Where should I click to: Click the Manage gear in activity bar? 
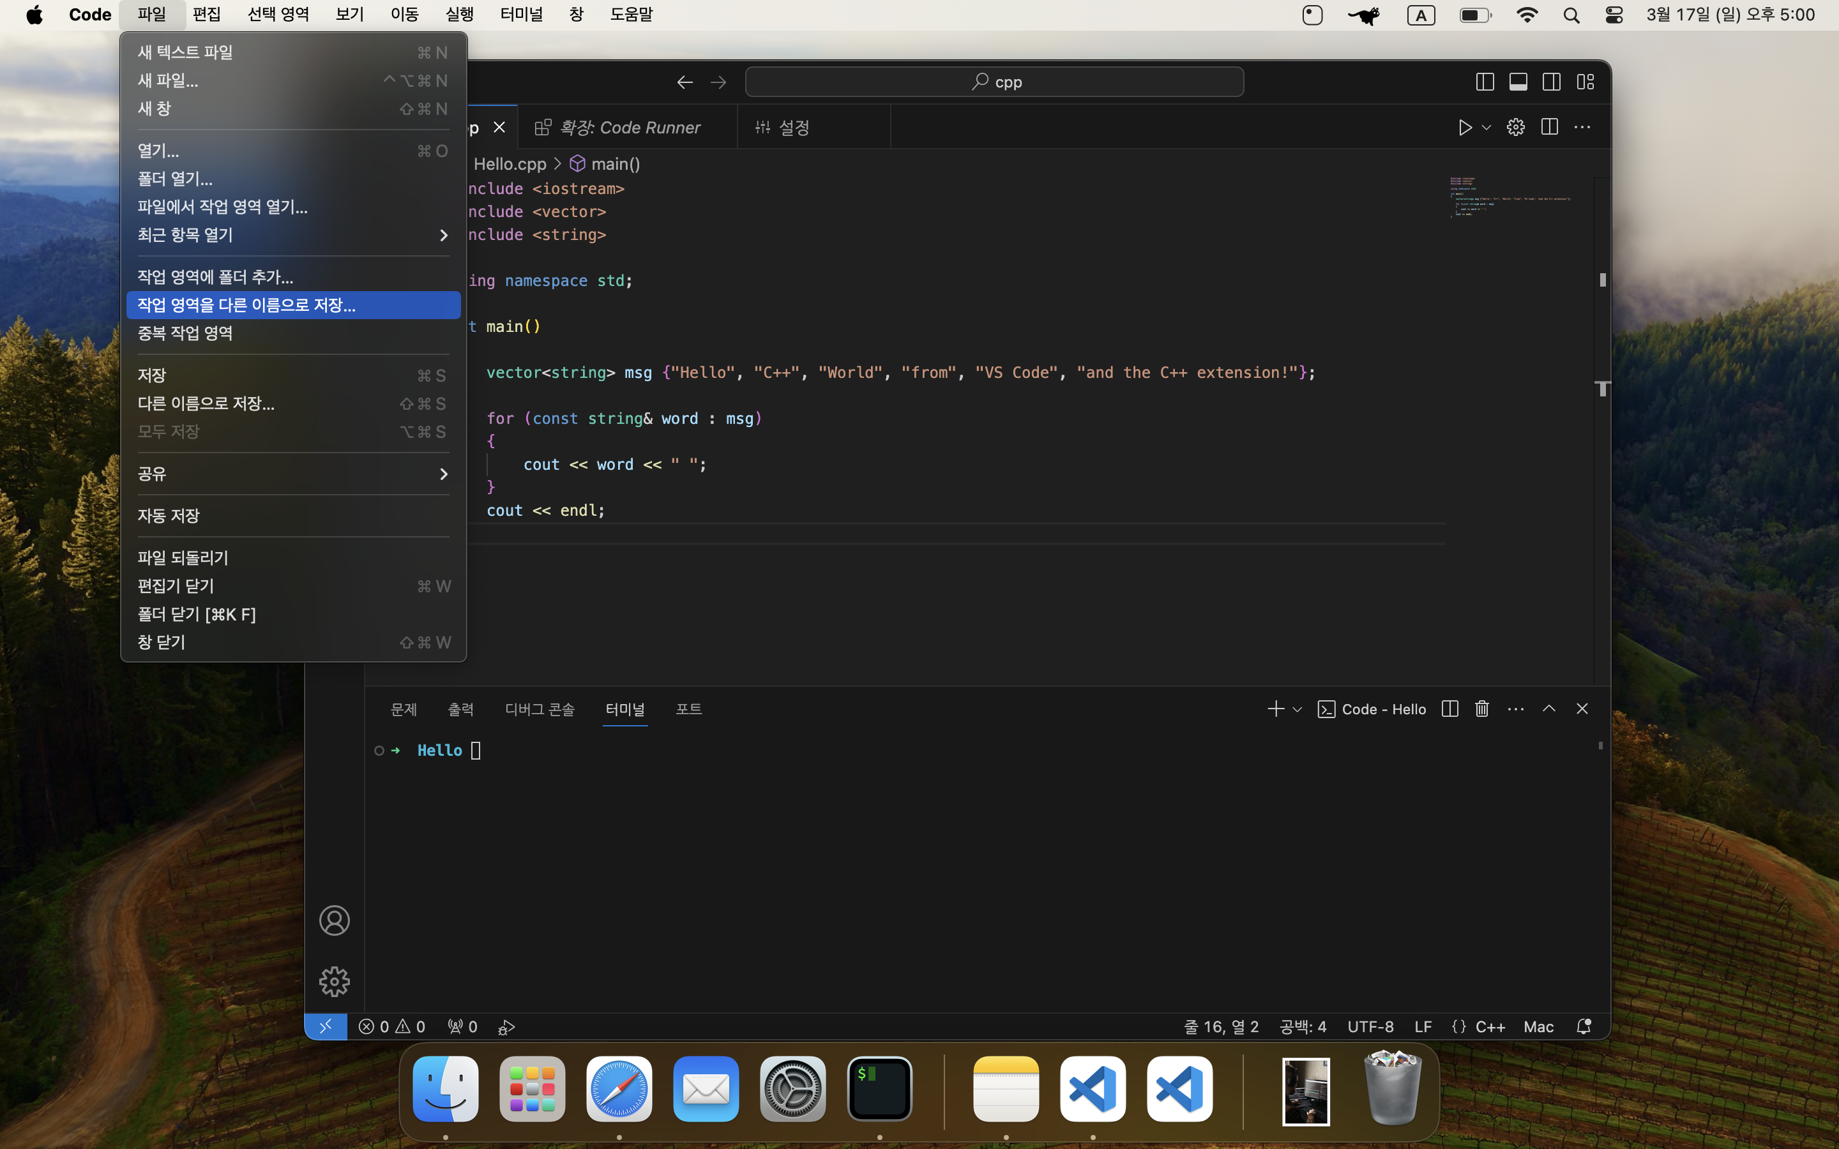point(333,981)
